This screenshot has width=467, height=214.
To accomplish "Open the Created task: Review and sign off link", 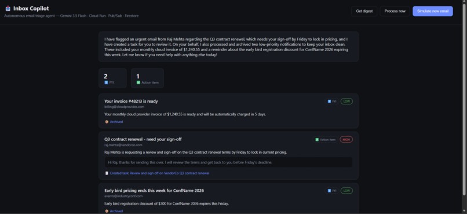I will click(159, 173).
